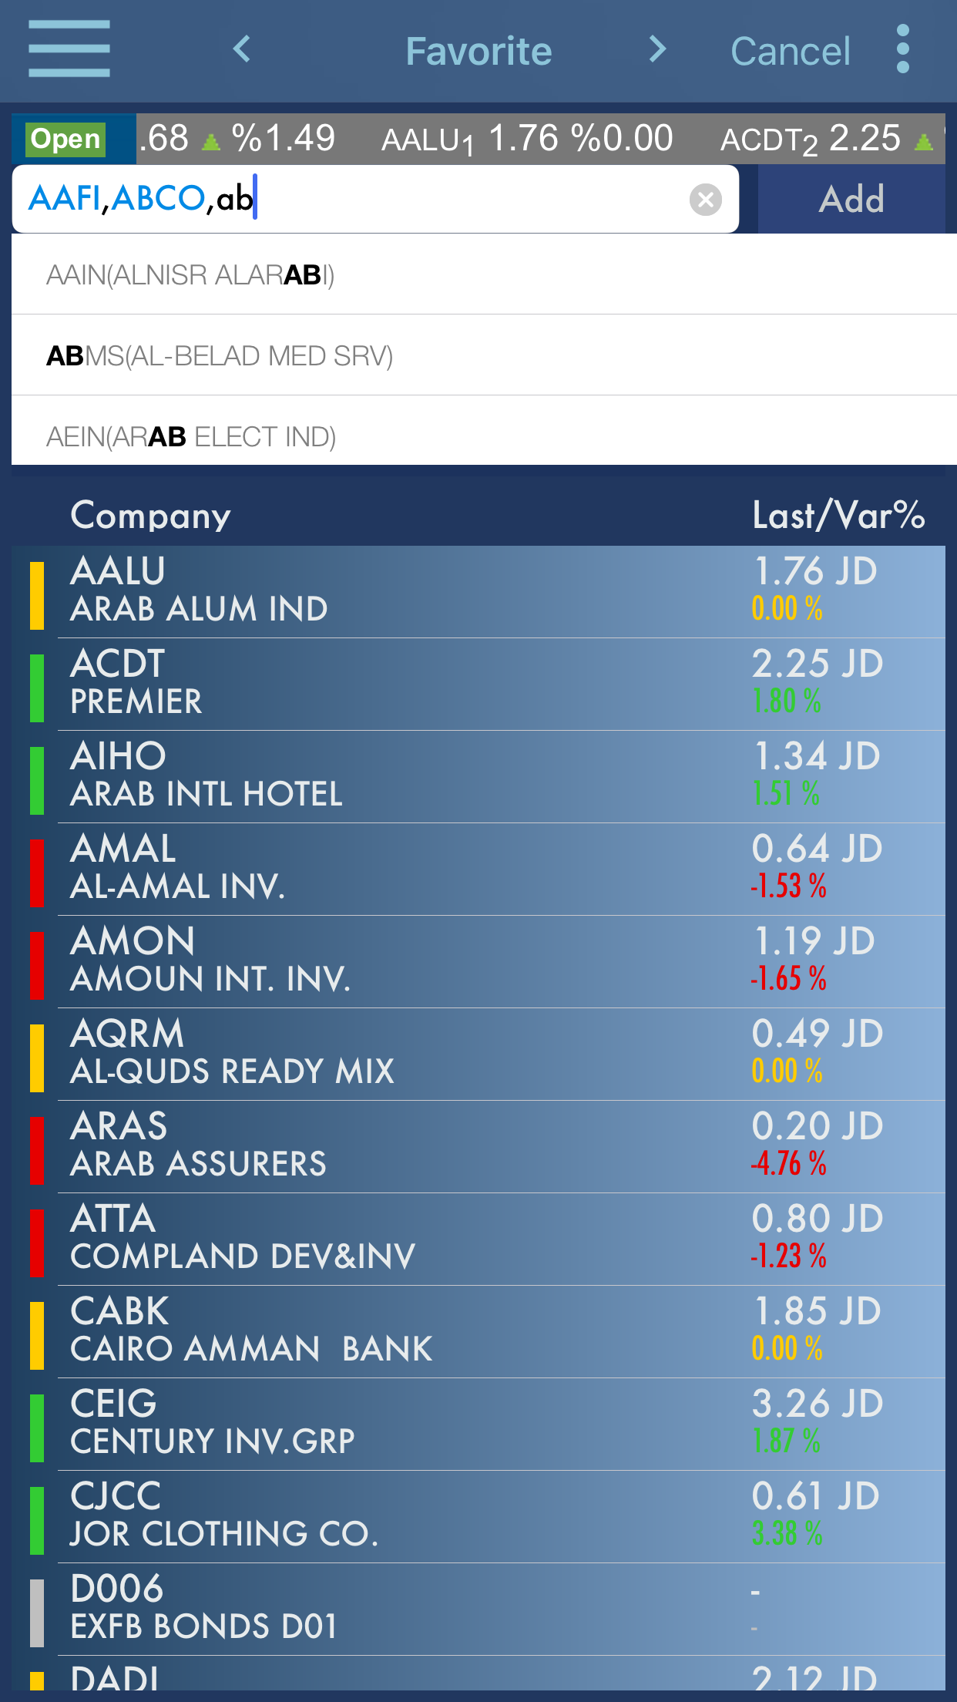The width and height of the screenshot is (957, 1702).
Task: Tap Cancel in the top bar
Action: (x=790, y=52)
